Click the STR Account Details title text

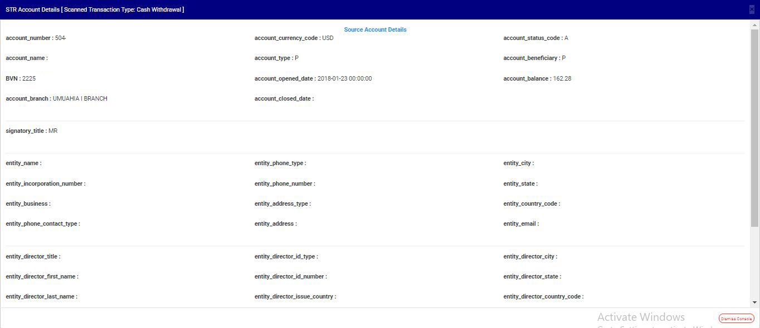pyautogui.click(x=95, y=9)
